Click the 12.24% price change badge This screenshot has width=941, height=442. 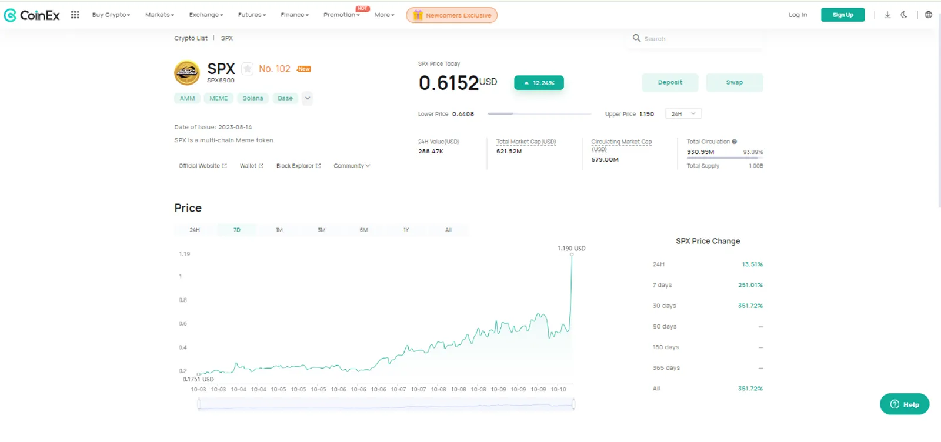pyautogui.click(x=539, y=83)
